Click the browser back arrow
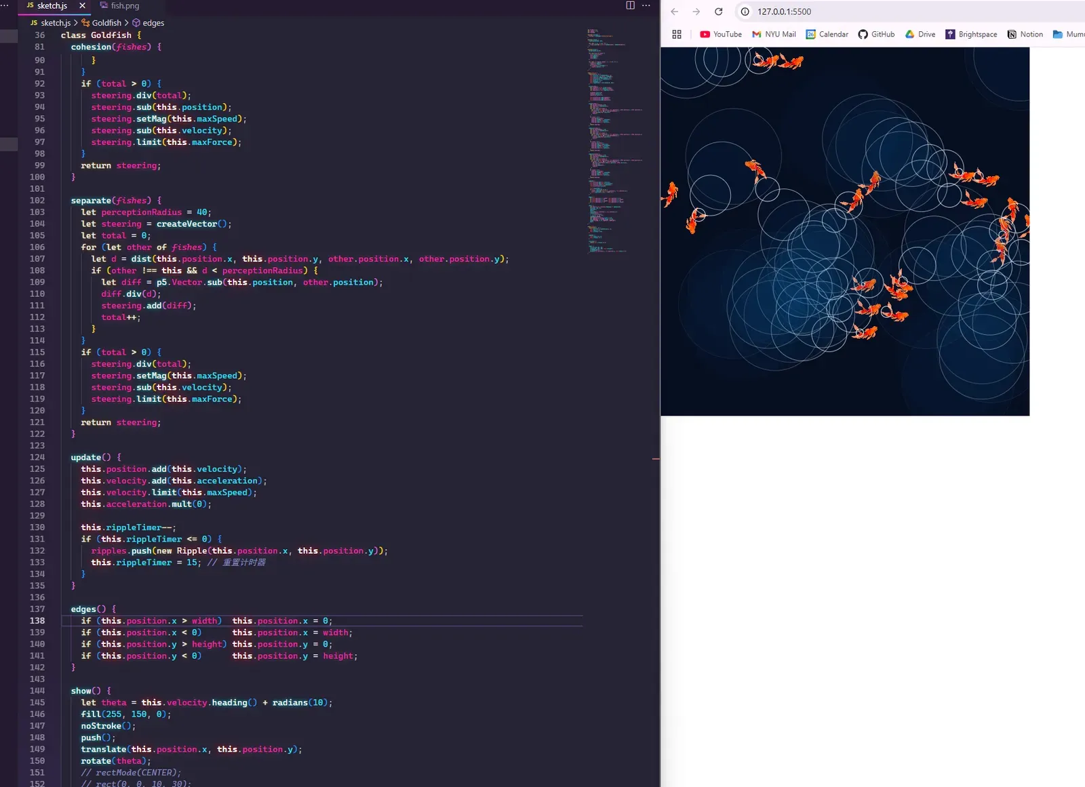 pyautogui.click(x=675, y=12)
